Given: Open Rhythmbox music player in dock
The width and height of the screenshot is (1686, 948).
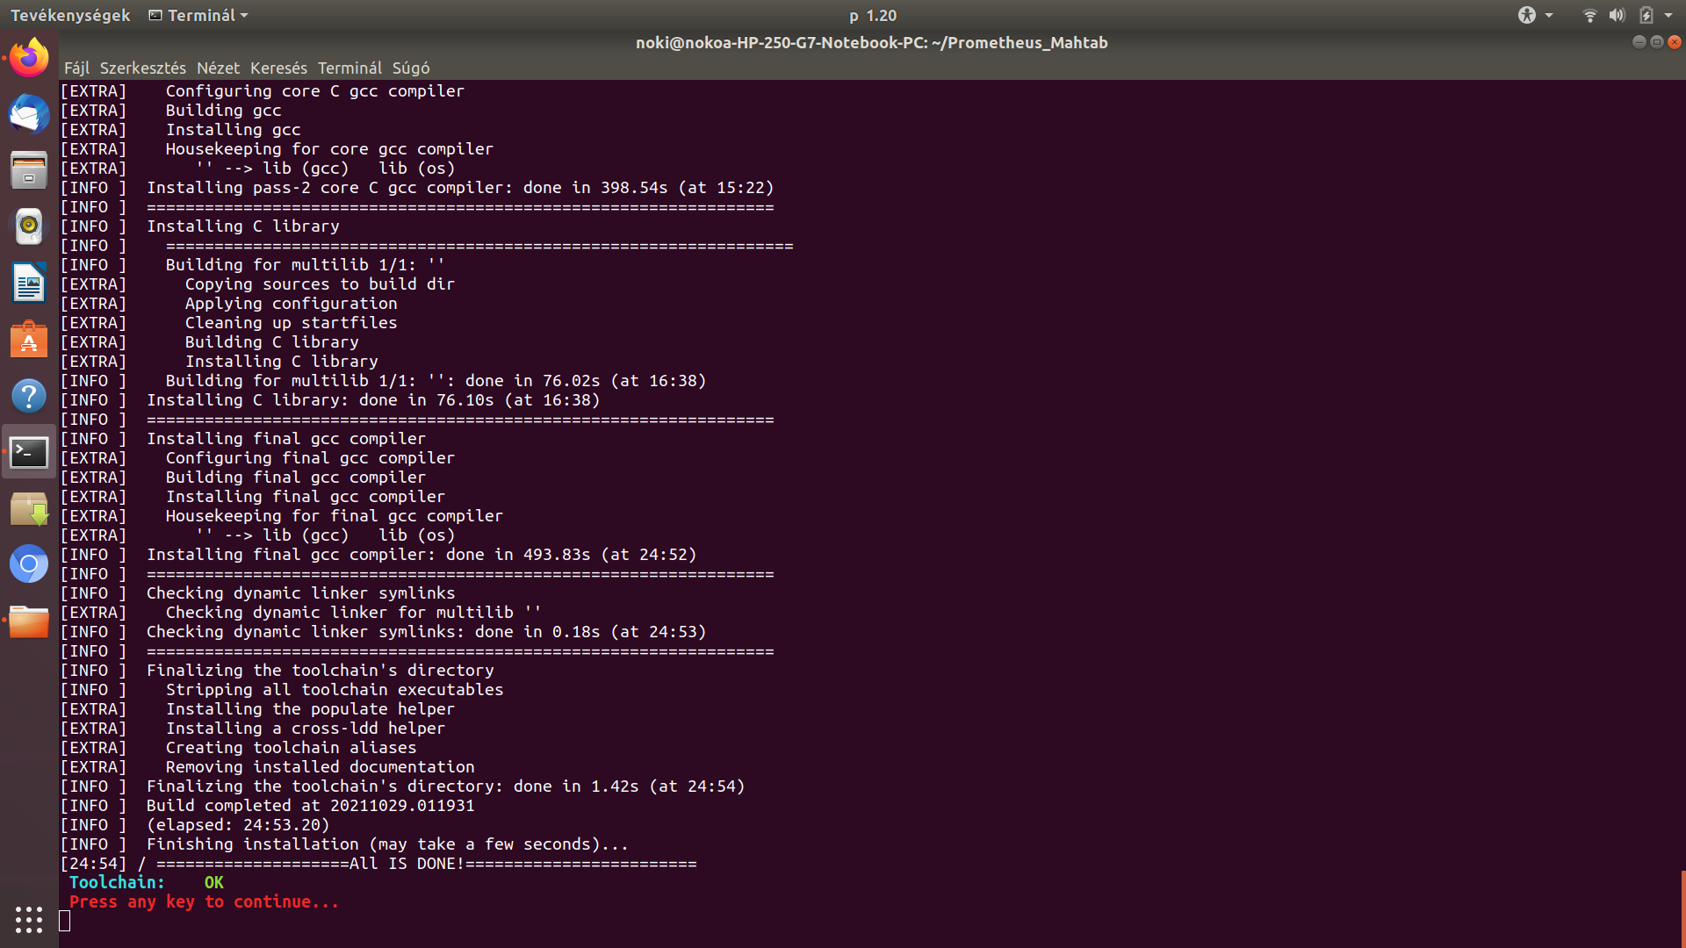Looking at the screenshot, I should (x=29, y=226).
